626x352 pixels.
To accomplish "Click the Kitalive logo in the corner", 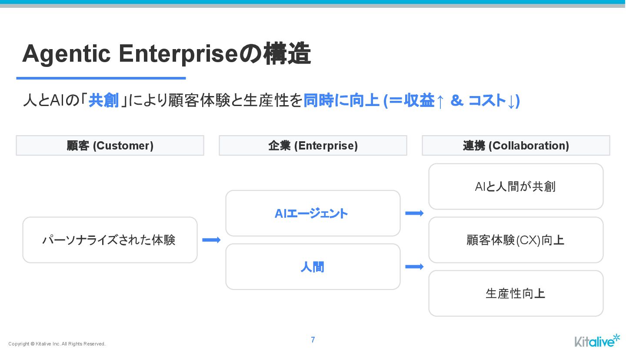I will click(x=597, y=341).
